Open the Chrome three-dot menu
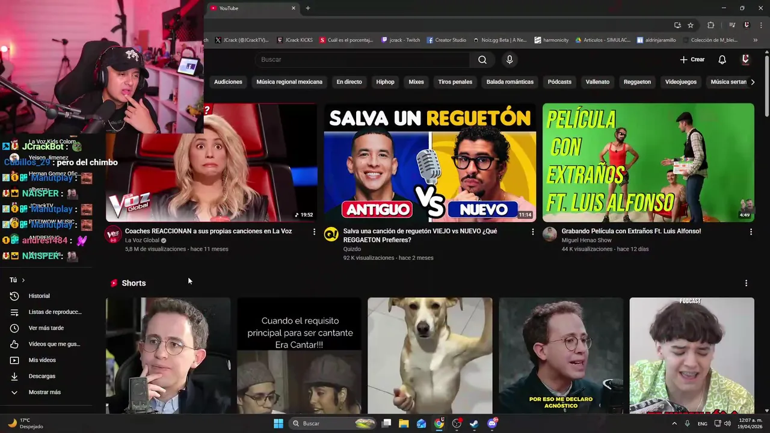Viewport: 770px width, 433px height. click(x=760, y=25)
